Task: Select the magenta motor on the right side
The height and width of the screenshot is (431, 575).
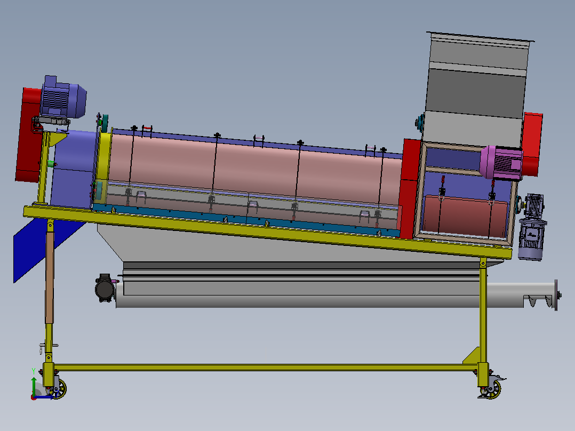Action: 501,163
